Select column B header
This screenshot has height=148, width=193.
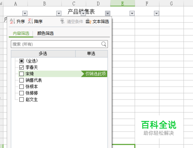coord(45,3)
